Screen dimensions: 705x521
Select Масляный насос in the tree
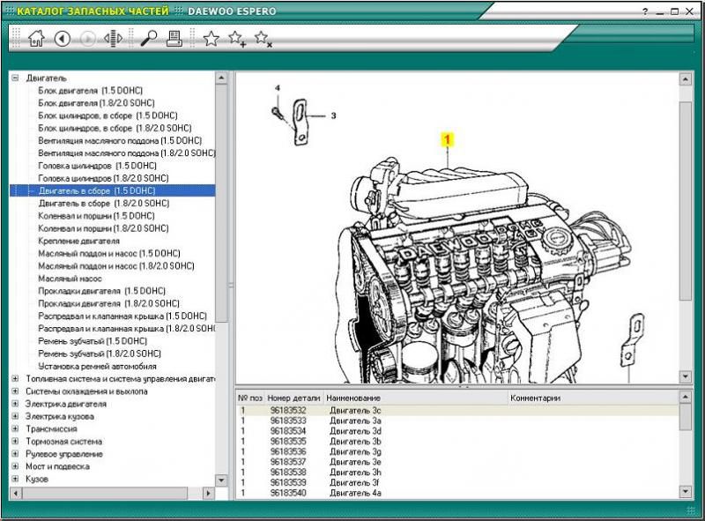click(70, 278)
